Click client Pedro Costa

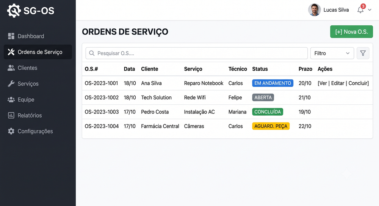[155, 112]
